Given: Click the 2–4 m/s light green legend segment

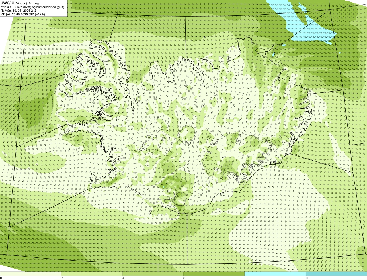Looking at the screenshot, I should point(92,274).
